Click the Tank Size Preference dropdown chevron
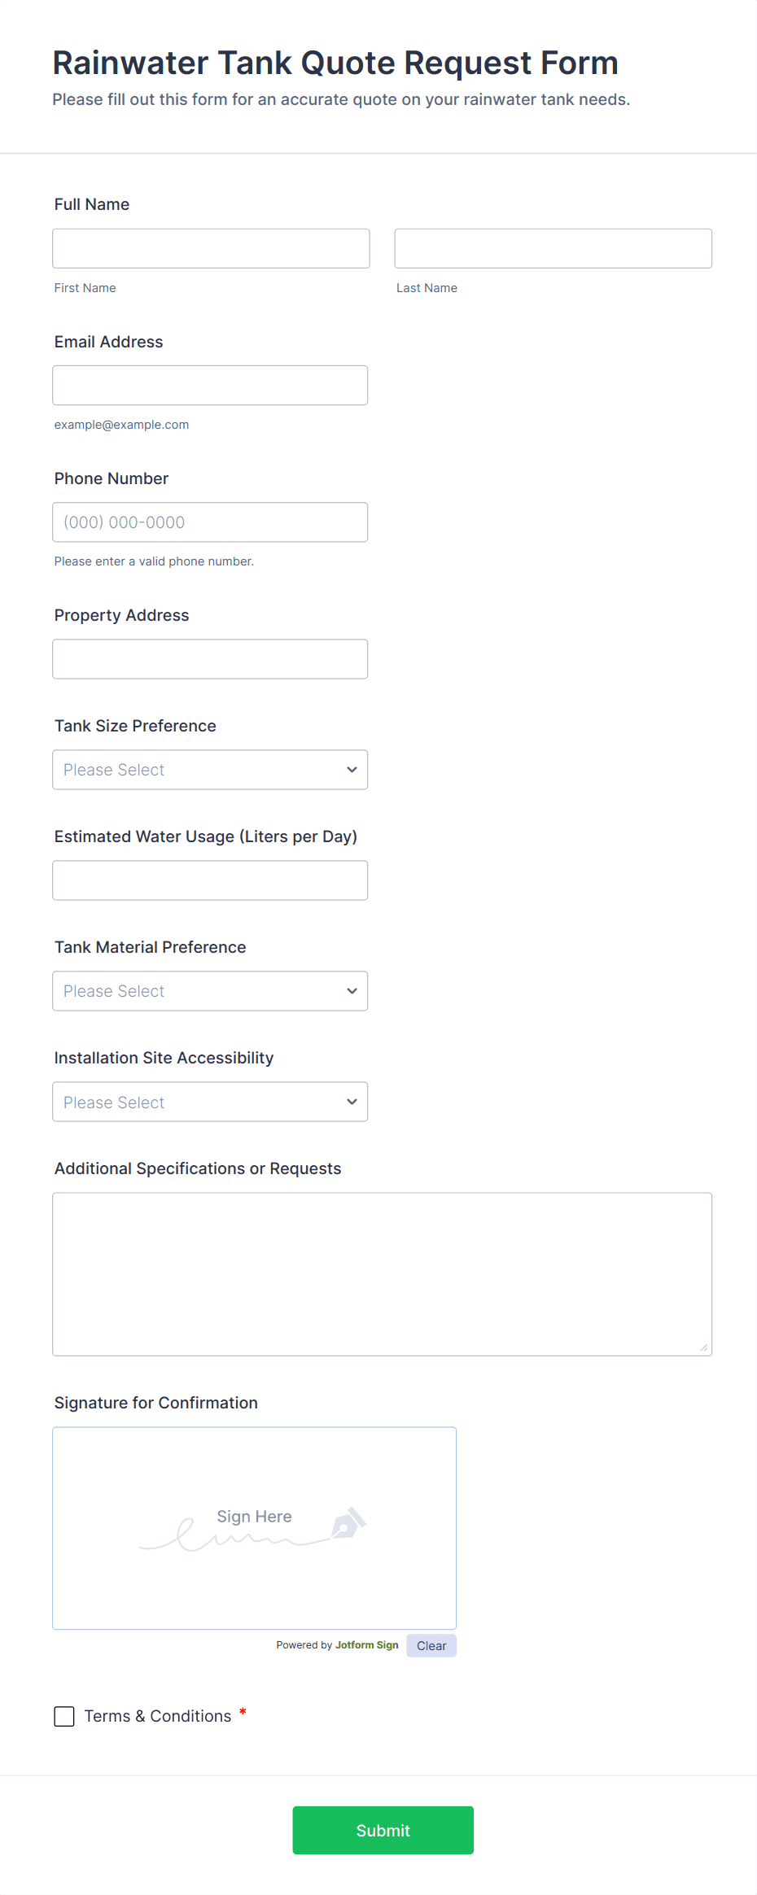Image resolution: width=757 pixels, height=1895 pixels. pos(352,770)
